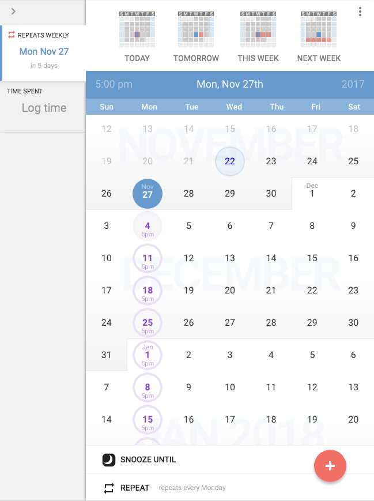374x501 pixels.
Task: Click SNOOZE UNTIL option
Action: click(148, 459)
